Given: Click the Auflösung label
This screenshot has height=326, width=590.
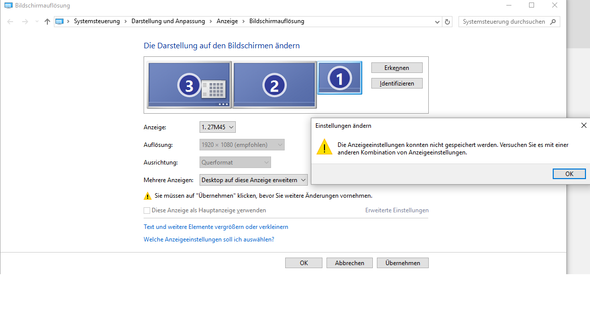Looking at the screenshot, I should (158, 145).
